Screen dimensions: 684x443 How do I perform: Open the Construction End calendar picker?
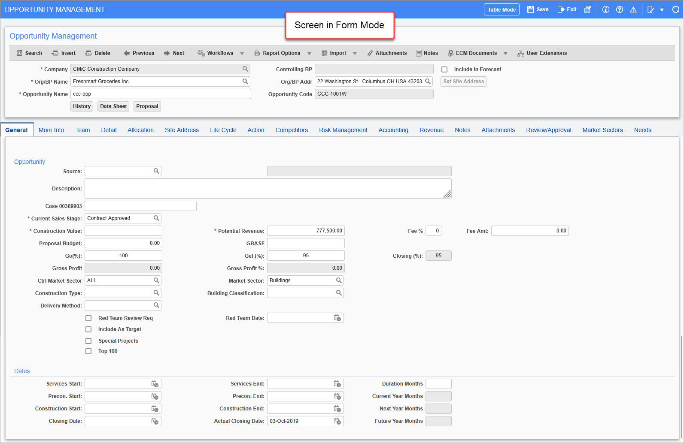tap(337, 409)
